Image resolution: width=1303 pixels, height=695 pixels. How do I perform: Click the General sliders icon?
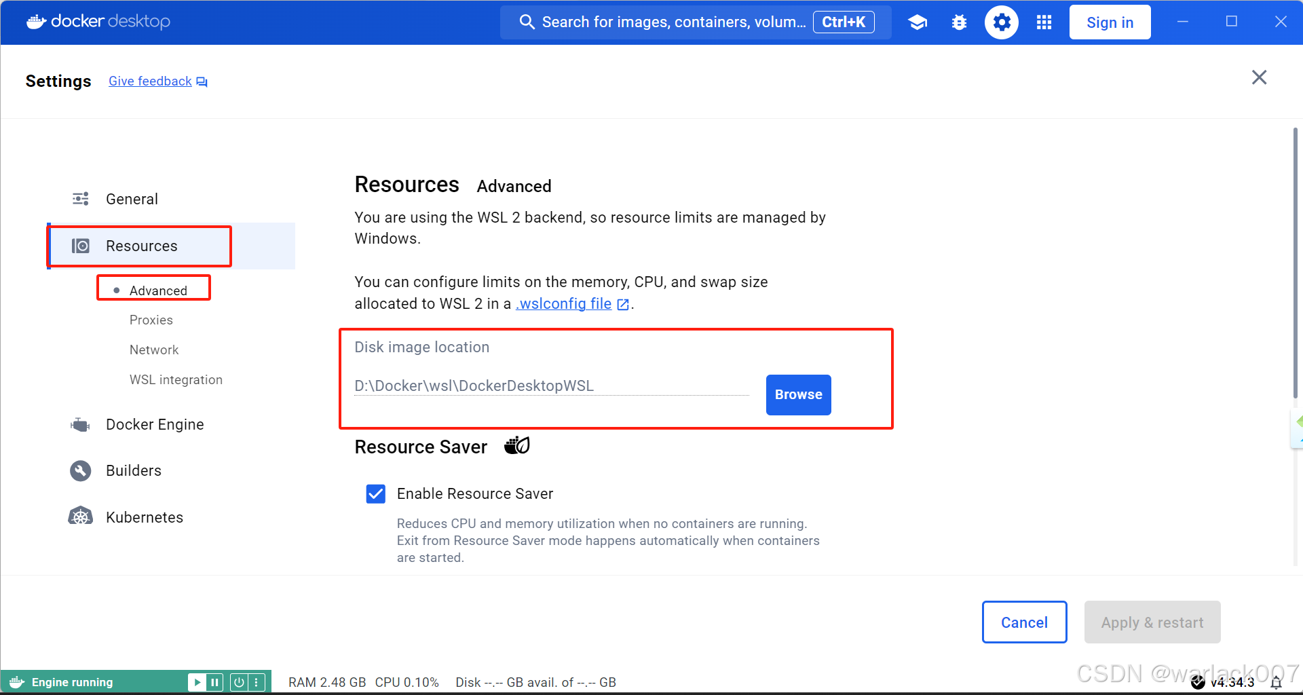coord(81,199)
